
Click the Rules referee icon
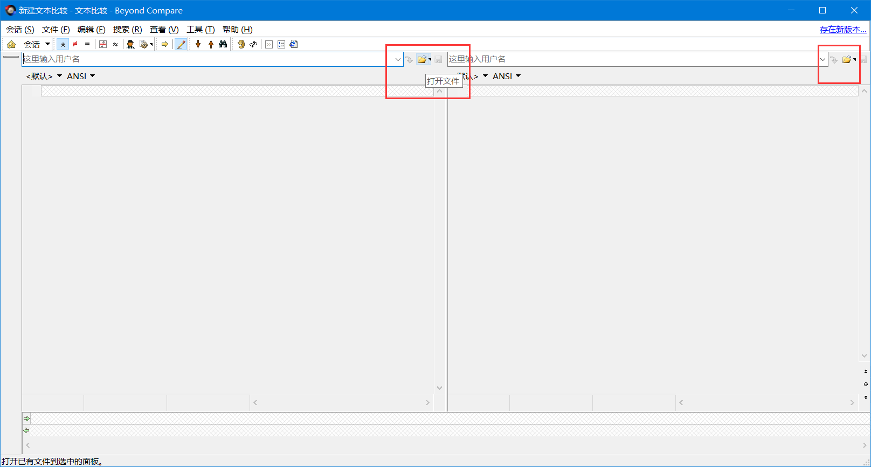pos(130,44)
